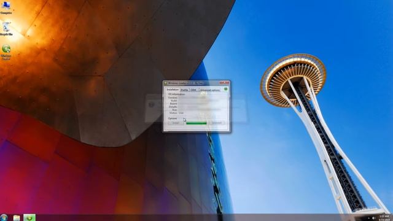Open the Computer desktop icon
Image resolution: width=393 pixels, height=221 pixels.
pos(6,7)
